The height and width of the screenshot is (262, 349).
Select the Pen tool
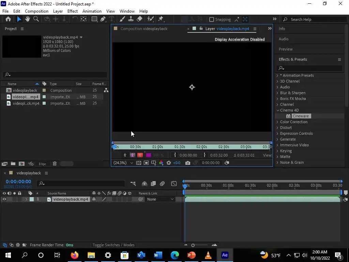(x=103, y=19)
